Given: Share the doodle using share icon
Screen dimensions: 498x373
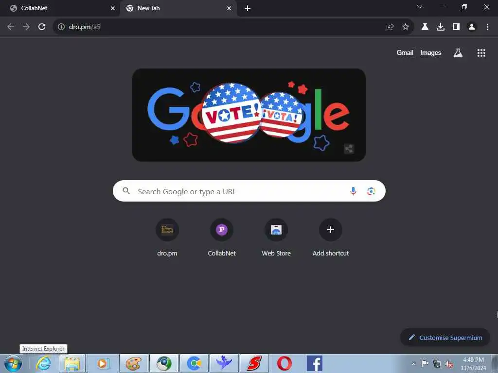Looking at the screenshot, I should 349,149.
